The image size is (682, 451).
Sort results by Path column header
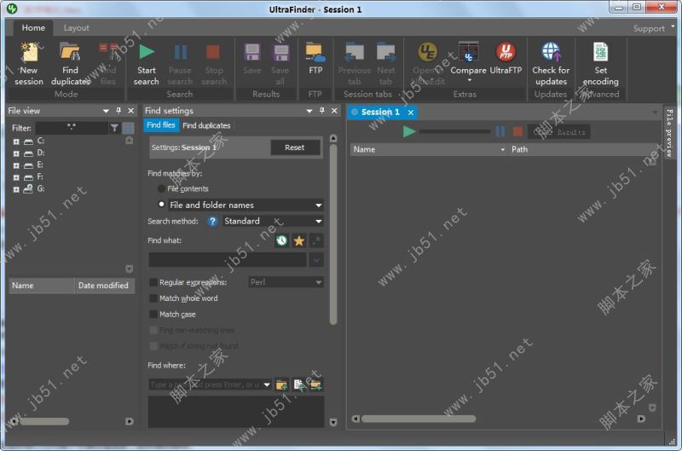pyautogui.click(x=584, y=149)
